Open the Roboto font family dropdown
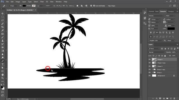179x100 pixels. 156,16
